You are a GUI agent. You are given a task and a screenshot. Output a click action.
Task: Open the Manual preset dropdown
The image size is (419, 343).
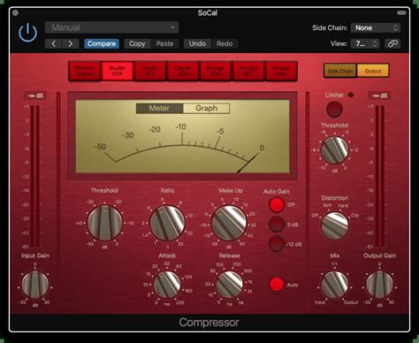[111, 27]
